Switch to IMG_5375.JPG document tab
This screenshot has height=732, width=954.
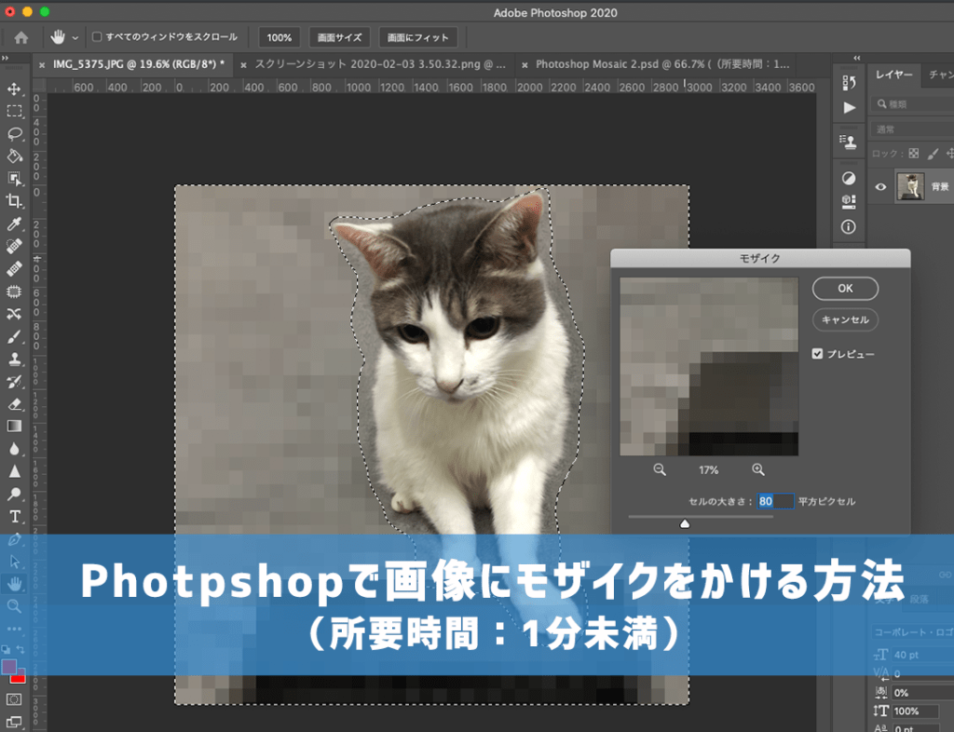(139, 64)
